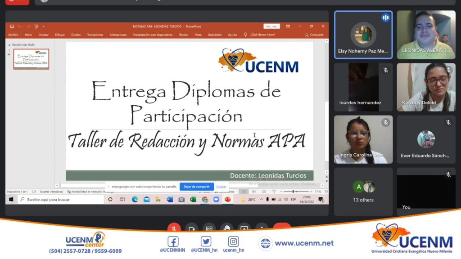Click the Zoom app icon on taskbar
This screenshot has width=461, height=259.
(x=216, y=199)
